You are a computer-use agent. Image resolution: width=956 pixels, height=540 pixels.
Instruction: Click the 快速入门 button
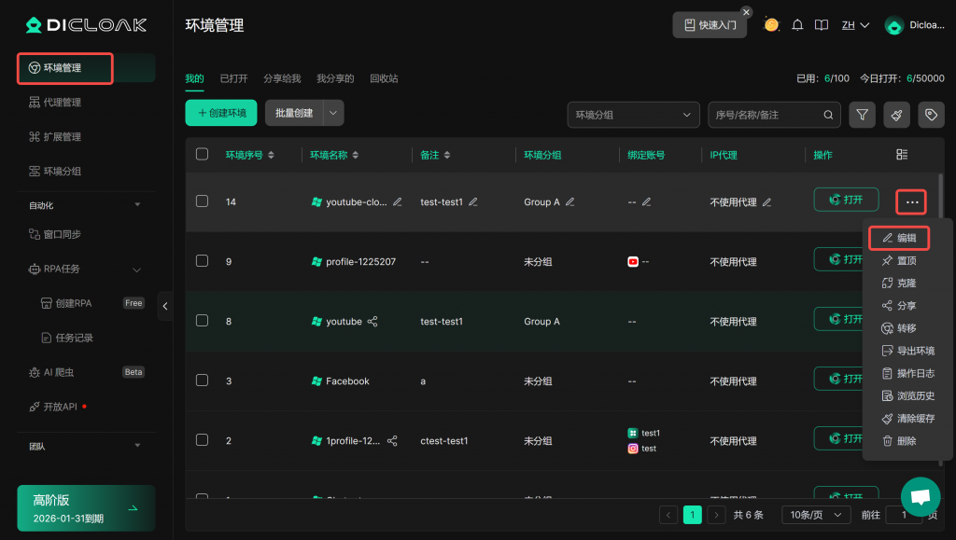click(710, 25)
